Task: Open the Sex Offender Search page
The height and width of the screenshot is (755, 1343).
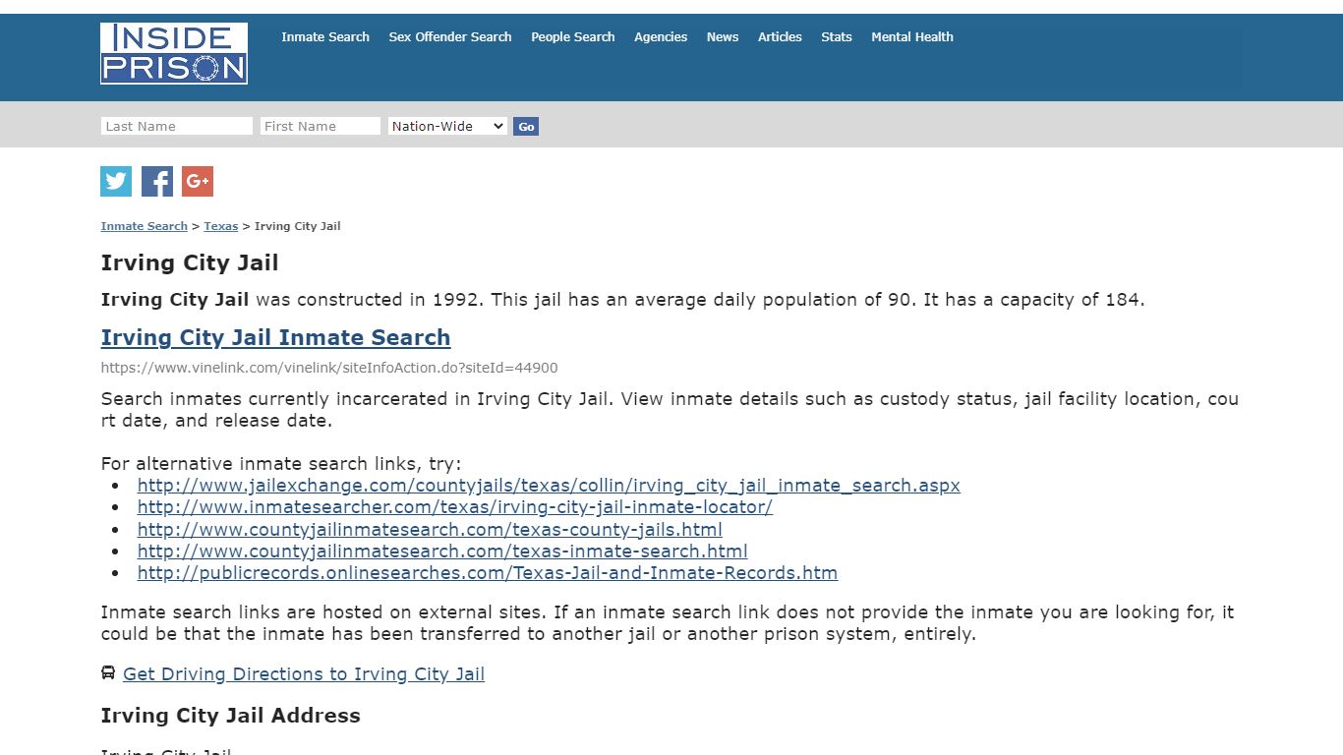Action: click(449, 36)
